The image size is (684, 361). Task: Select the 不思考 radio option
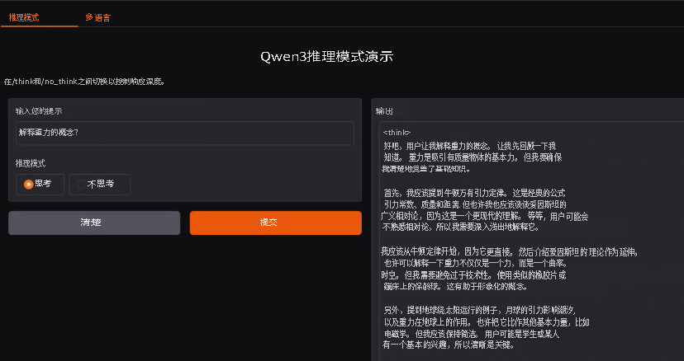point(100,184)
